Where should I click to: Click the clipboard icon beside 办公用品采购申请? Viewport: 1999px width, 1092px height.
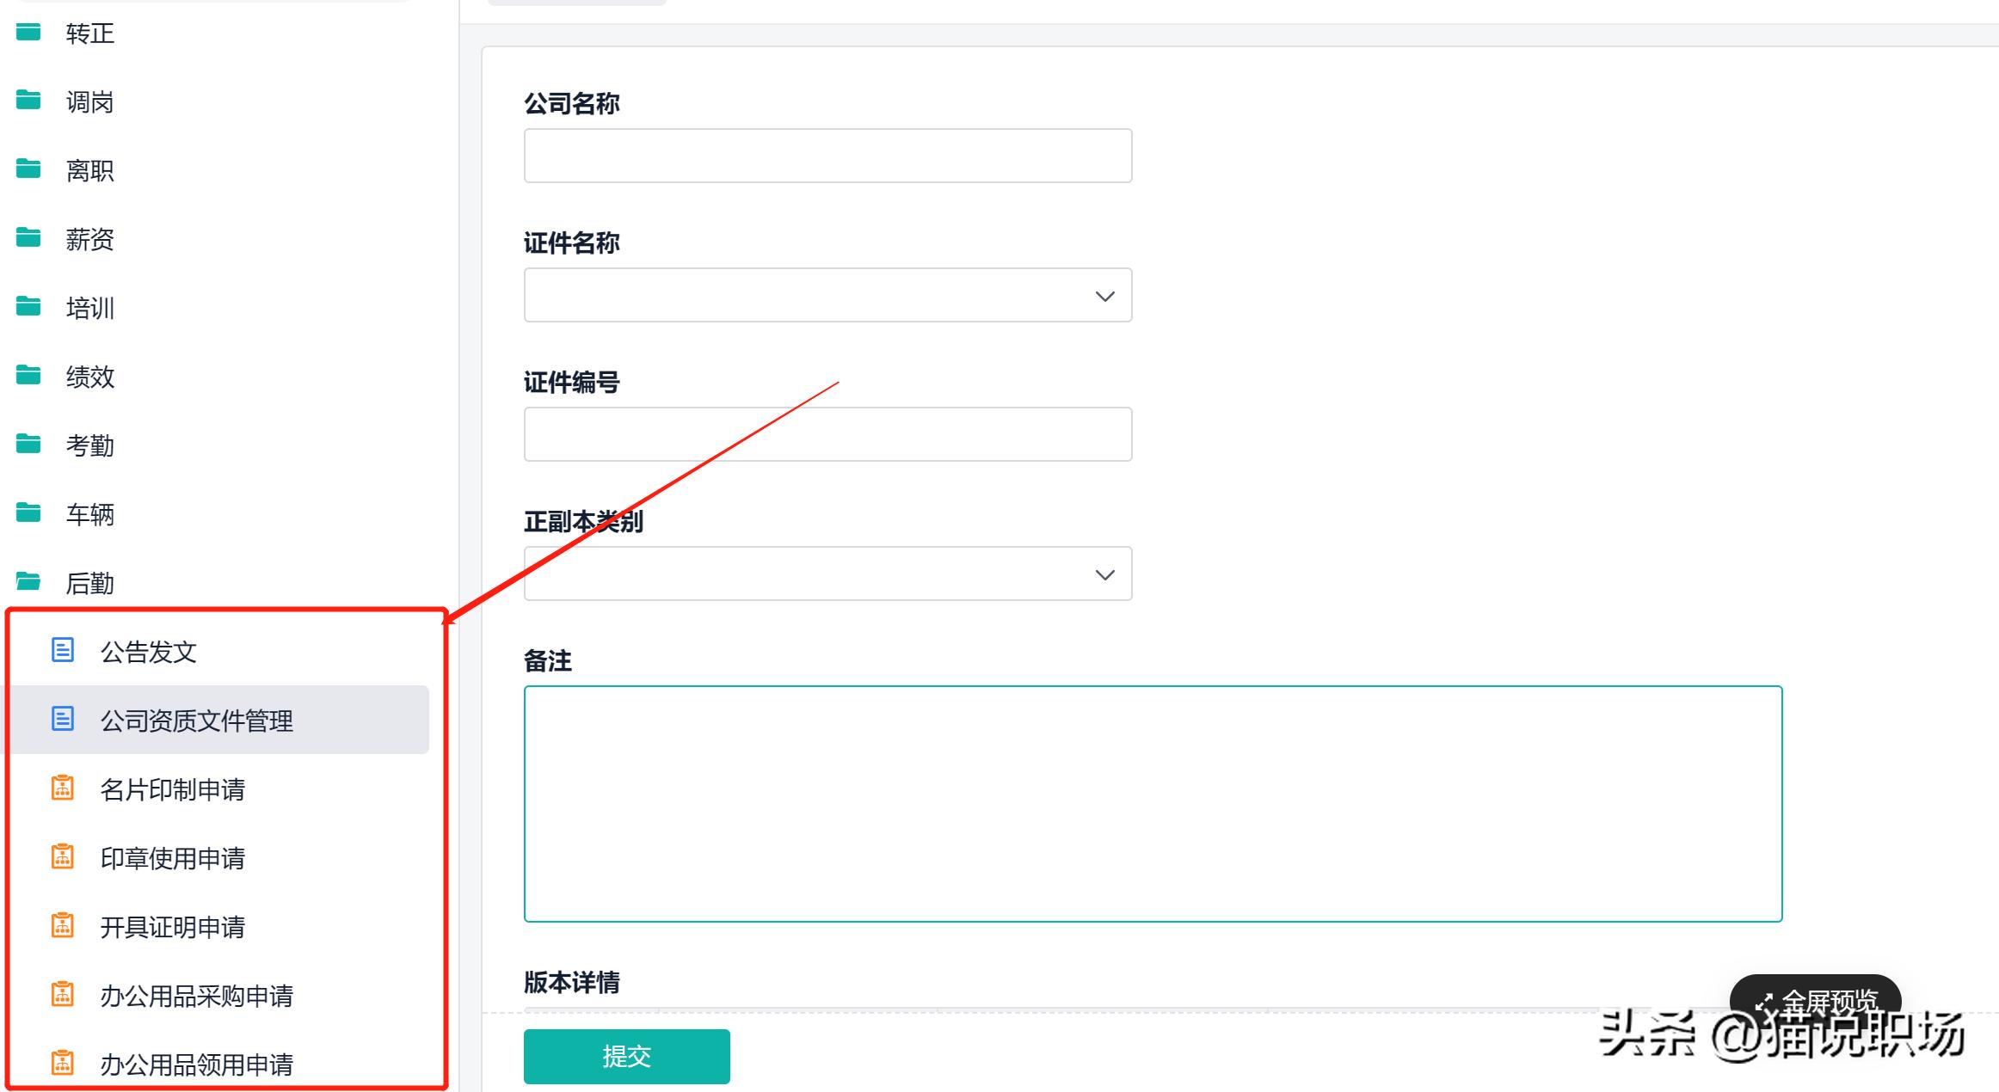coord(63,995)
